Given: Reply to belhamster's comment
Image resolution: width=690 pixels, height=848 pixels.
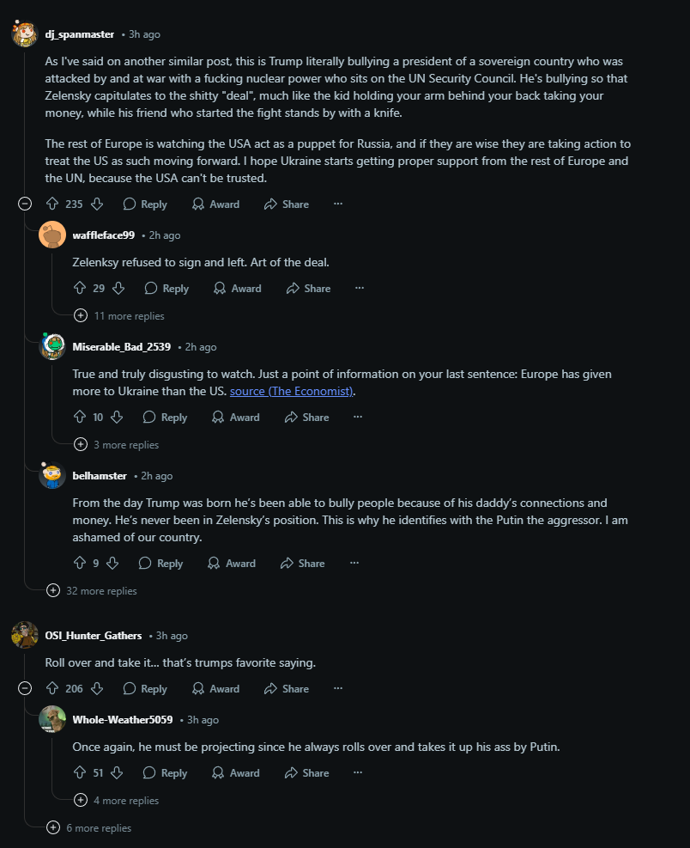Looking at the screenshot, I should 161,563.
